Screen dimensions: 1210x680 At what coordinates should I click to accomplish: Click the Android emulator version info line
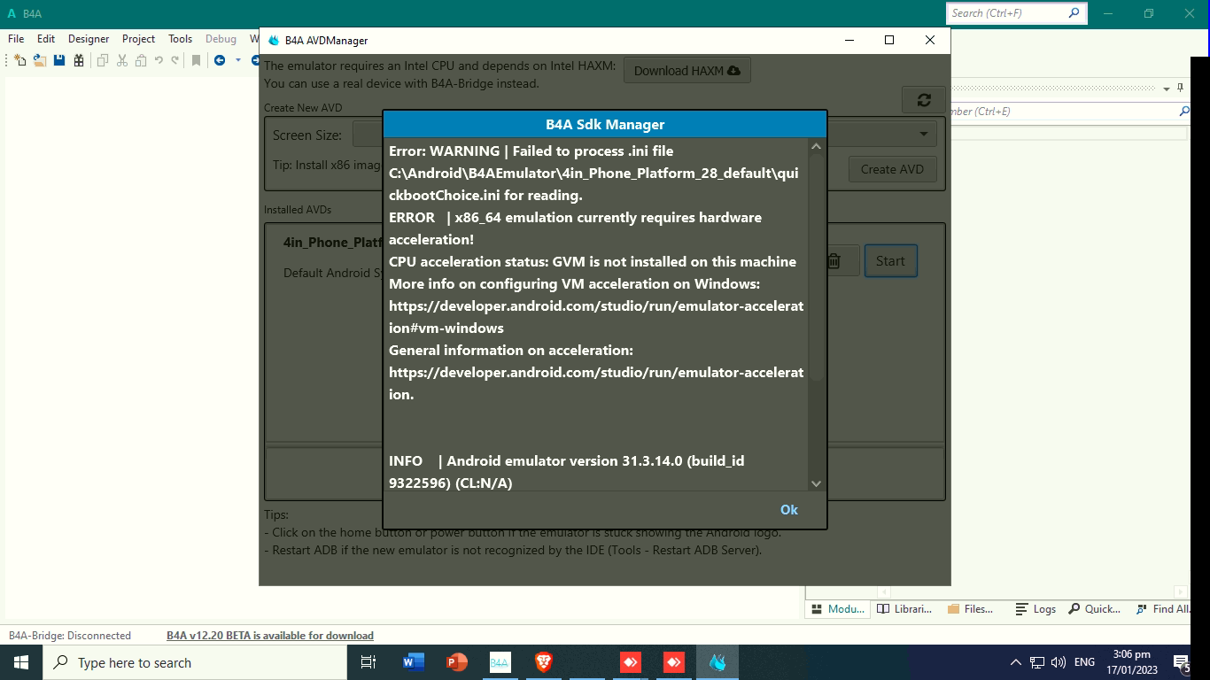tap(566, 472)
